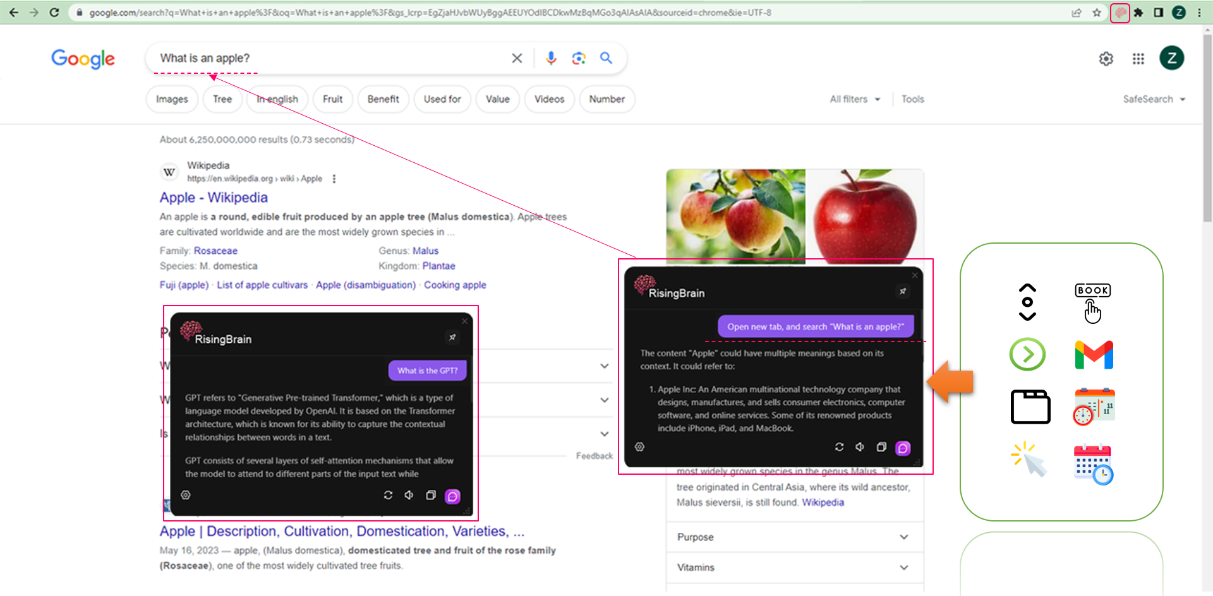Click the RisingBrain extension icon in Chrome toolbar
1213x596 pixels.
(1119, 13)
